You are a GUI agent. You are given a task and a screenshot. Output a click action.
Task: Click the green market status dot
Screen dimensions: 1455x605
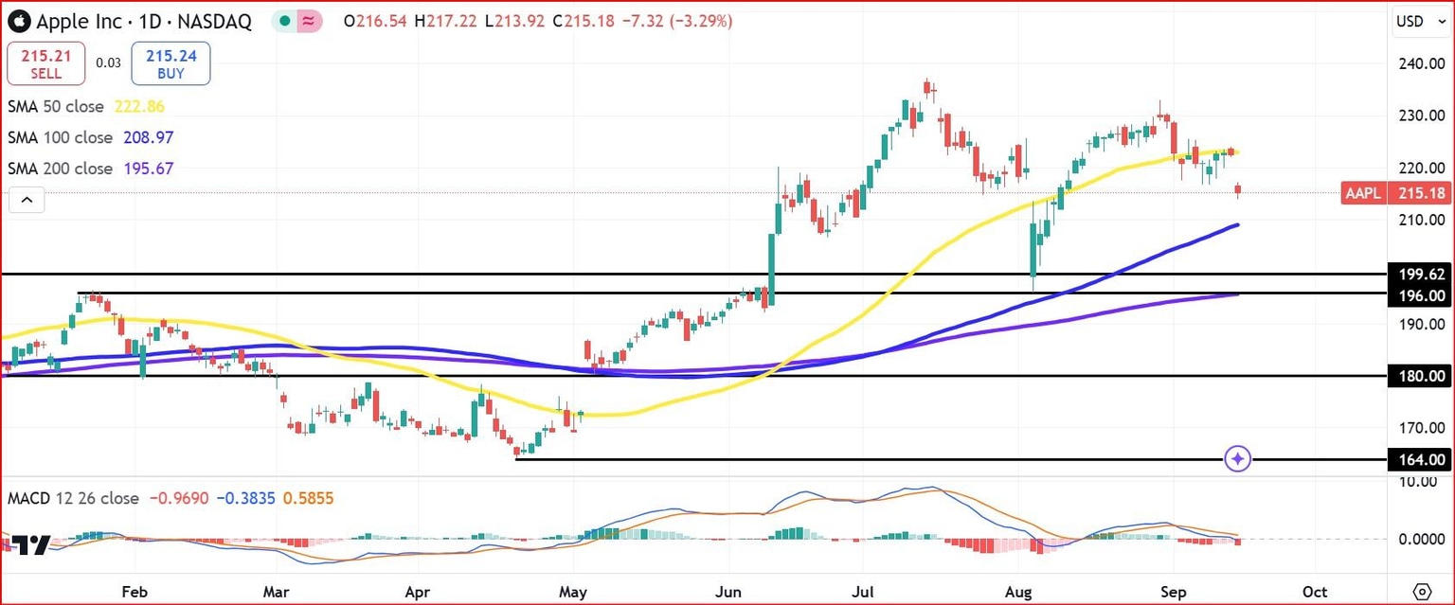pyautogui.click(x=285, y=22)
